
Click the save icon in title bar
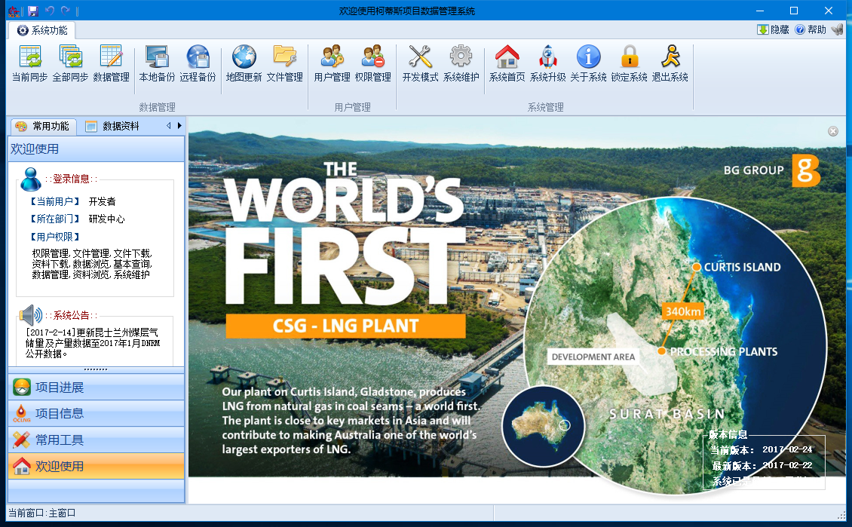32,11
